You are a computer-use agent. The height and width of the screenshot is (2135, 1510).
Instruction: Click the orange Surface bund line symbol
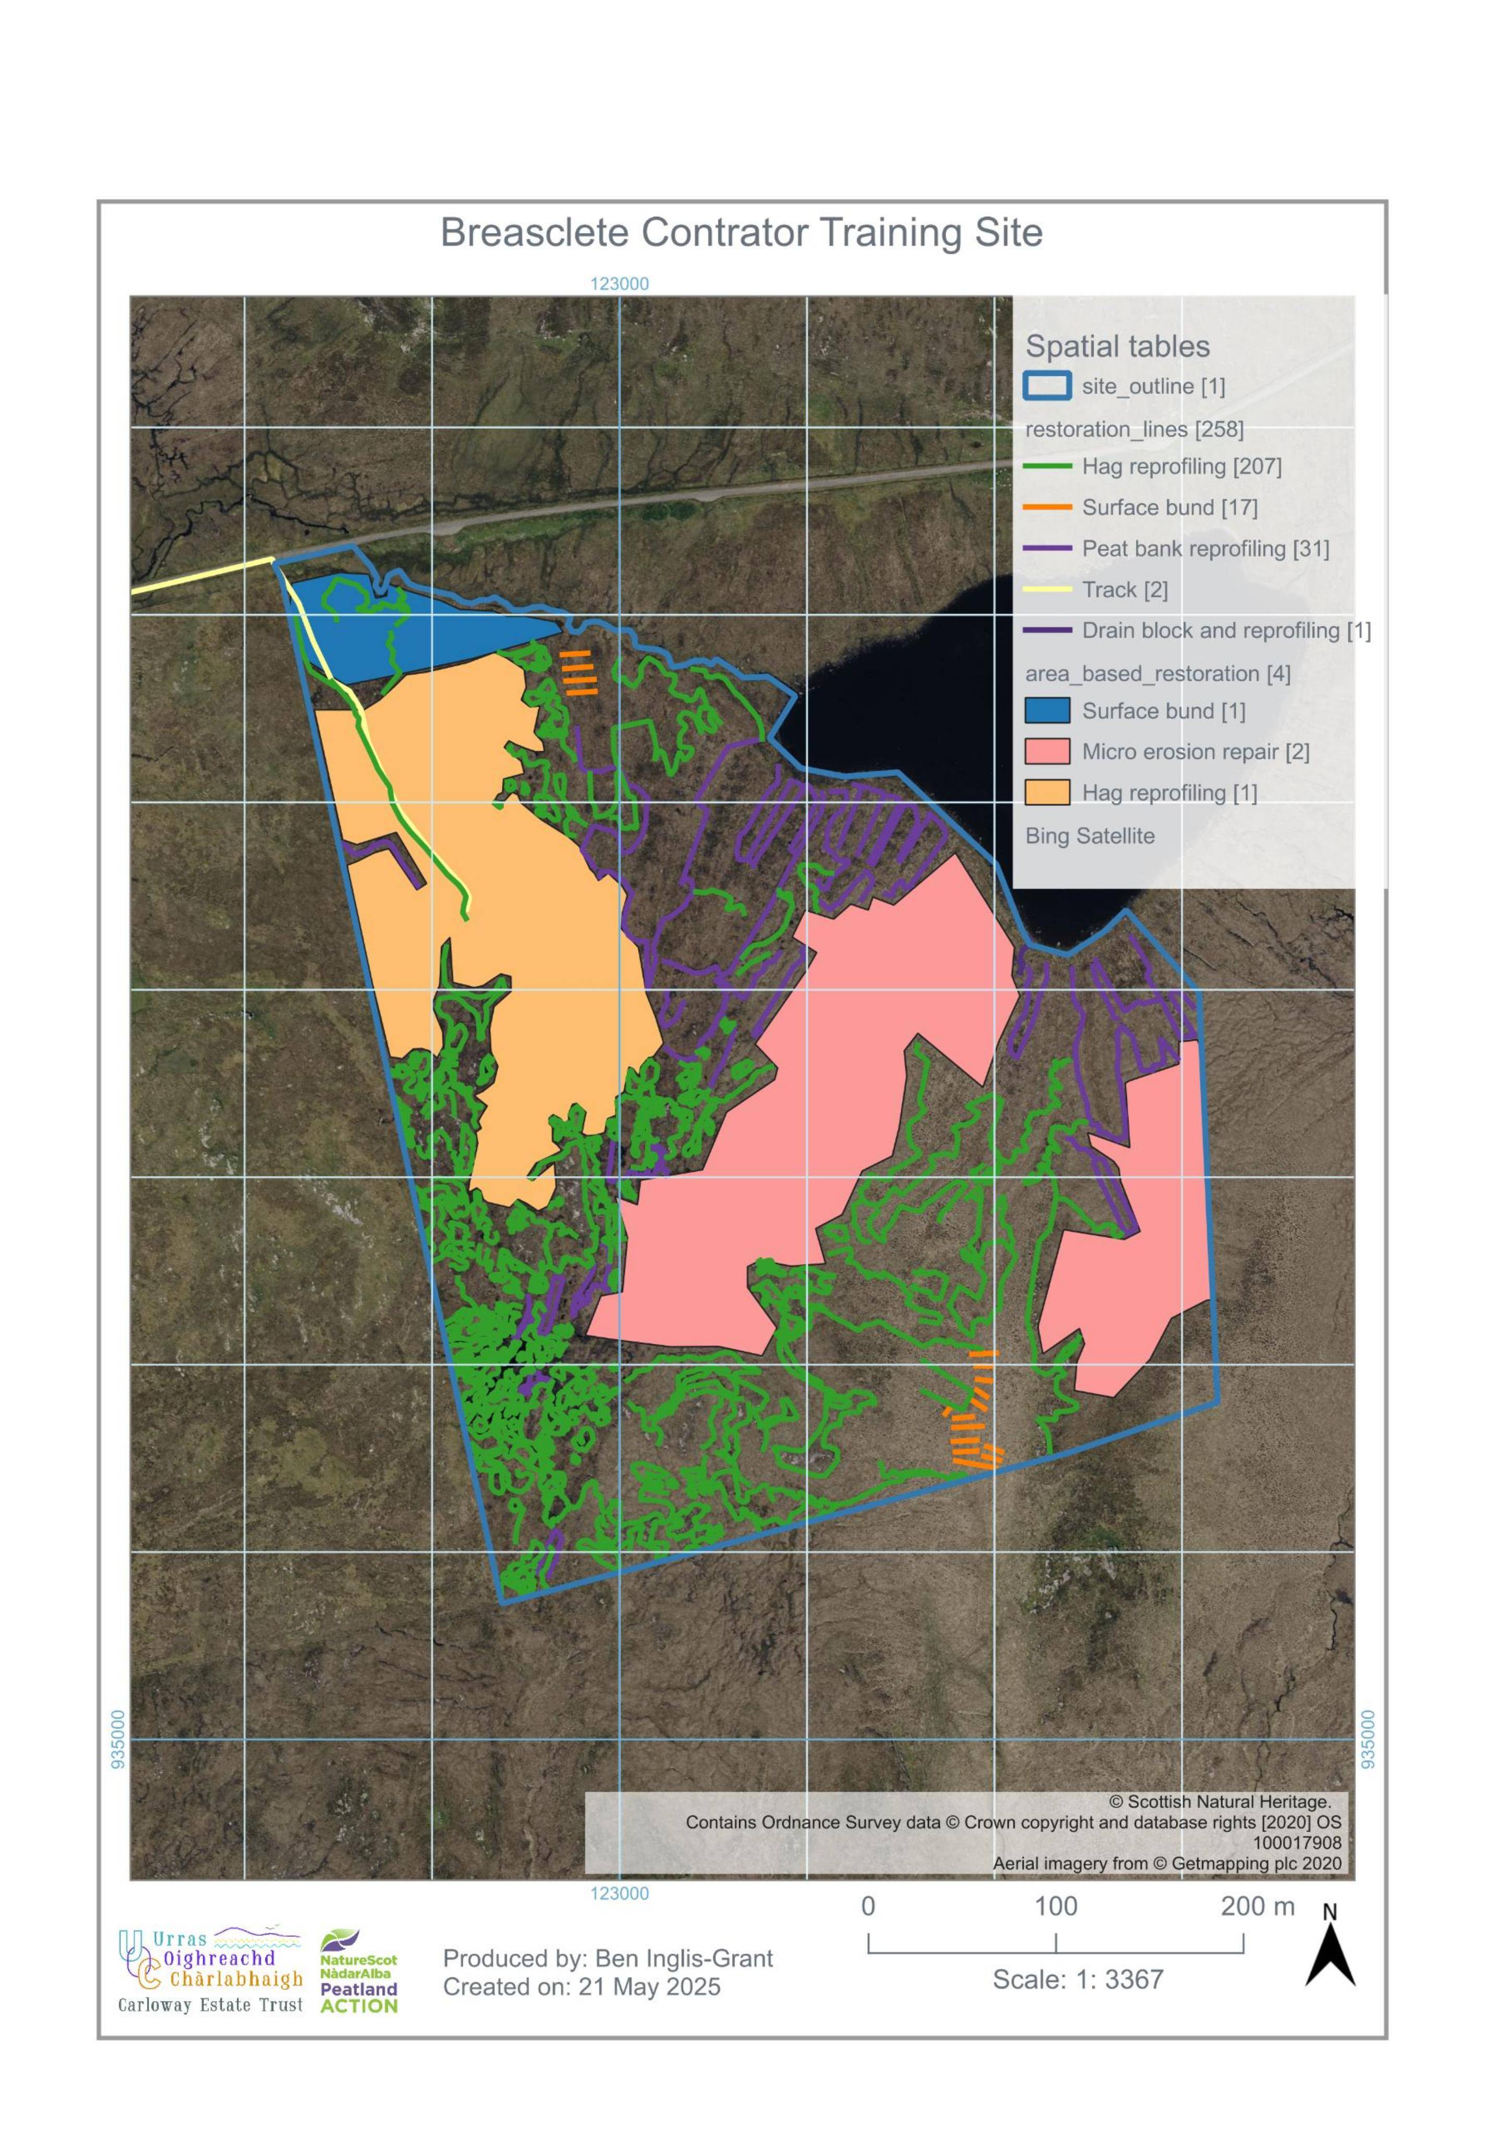click(1047, 508)
